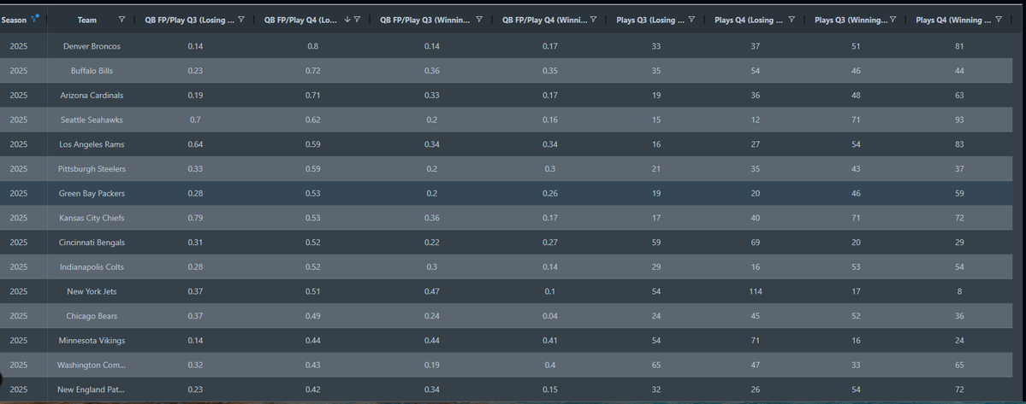Toggle descending sort arrow on QB FP/Play Q4 (Losing)
Image resolution: width=1026 pixels, height=404 pixels.
[x=347, y=20]
